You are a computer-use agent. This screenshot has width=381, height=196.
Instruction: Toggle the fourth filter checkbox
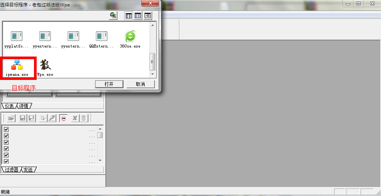(6, 149)
